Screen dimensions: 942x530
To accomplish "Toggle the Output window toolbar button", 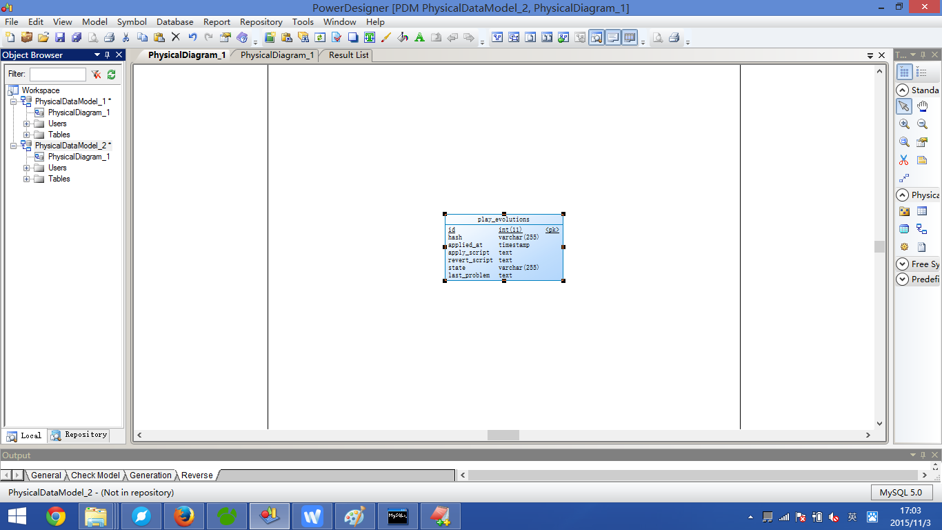I will click(613, 37).
